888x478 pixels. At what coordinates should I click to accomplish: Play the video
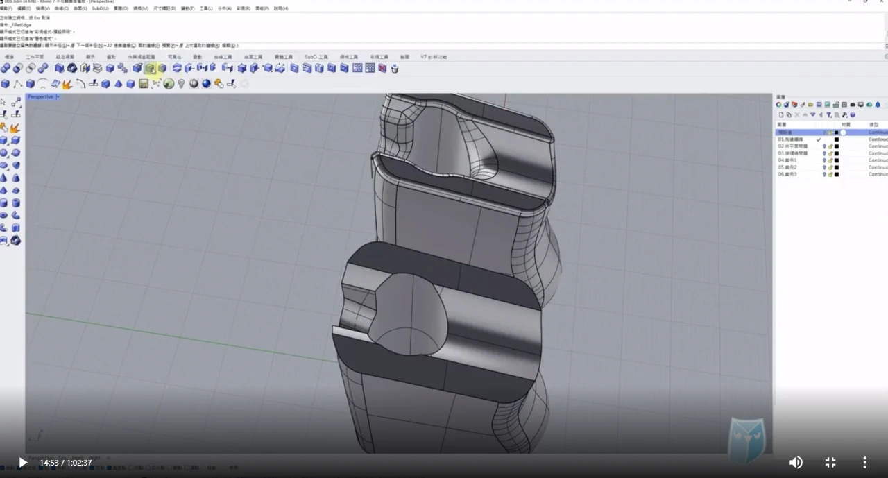23,462
